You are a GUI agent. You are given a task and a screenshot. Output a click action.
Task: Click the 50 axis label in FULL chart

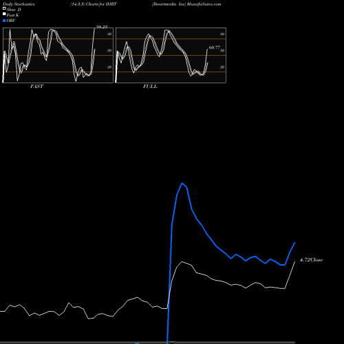222,50
